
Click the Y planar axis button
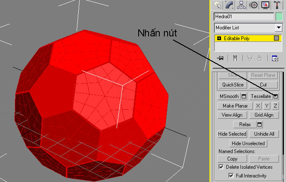[x=267, y=106]
